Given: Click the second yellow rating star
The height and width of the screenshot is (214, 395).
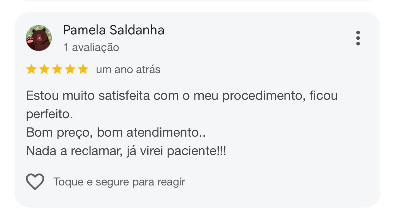Looking at the screenshot, I should [44, 69].
